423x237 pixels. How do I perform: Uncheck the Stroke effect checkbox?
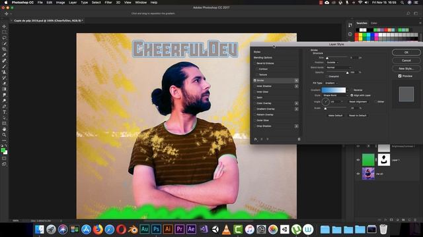(254, 80)
